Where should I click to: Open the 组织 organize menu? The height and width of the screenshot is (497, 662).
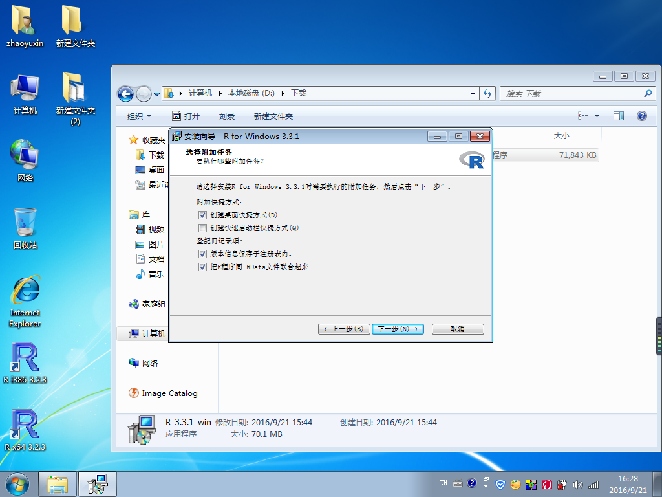tap(140, 116)
